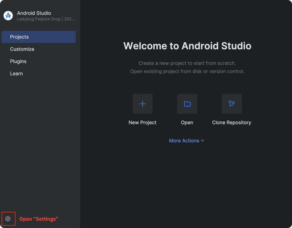Click 'Open existing project from disk' text
The height and width of the screenshot is (228, 292).
pos(187,71)
